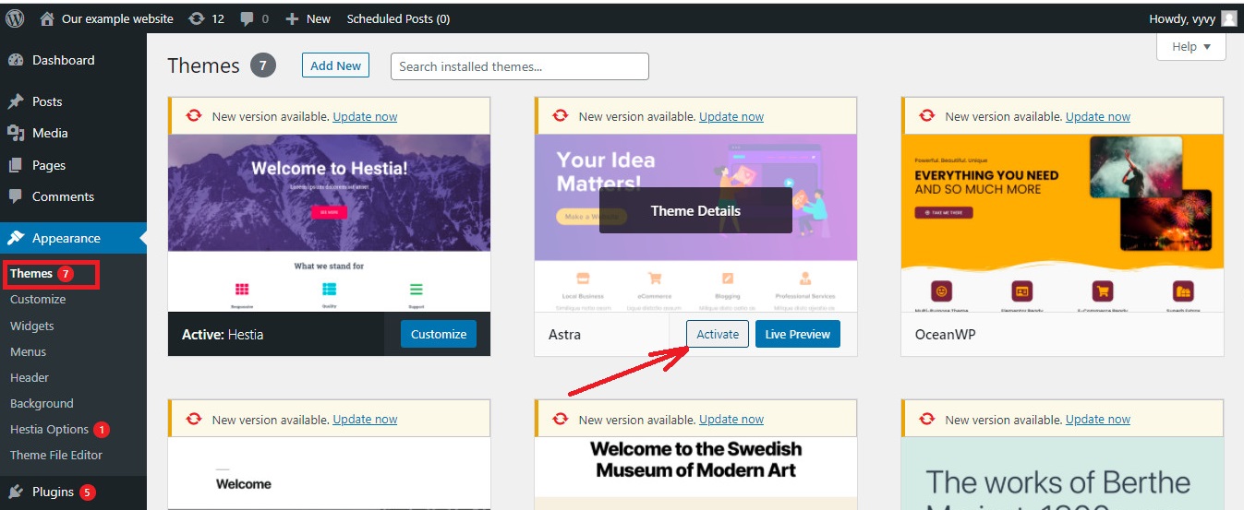Open the Hestia theme screenshot thumbnail
The image size is (1244, 510).
pyautogui.click(x=329, y=223)
